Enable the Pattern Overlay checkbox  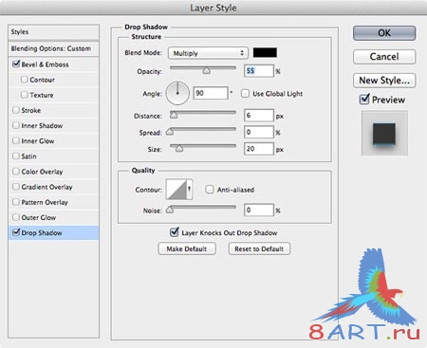pyautogui.click(x=16, y=202)
